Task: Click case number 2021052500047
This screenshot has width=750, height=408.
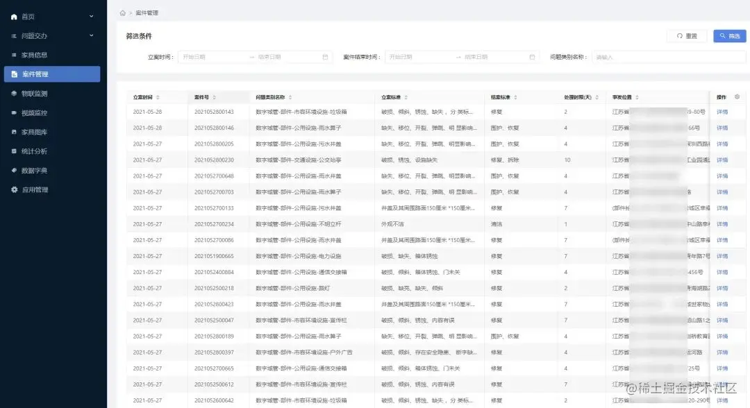Action: click(x=214, y=320)
